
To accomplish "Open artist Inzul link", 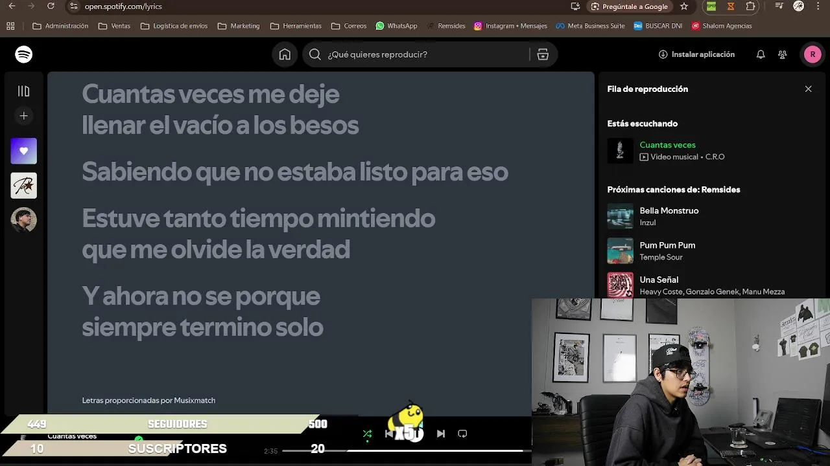I will pyautogui.click(x=647, y=223).
